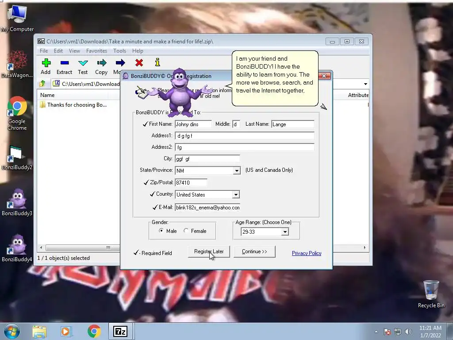Click the Show Desktop strip on the taskbar
This screenshot has height=340, width=453.
pos(450,331)
